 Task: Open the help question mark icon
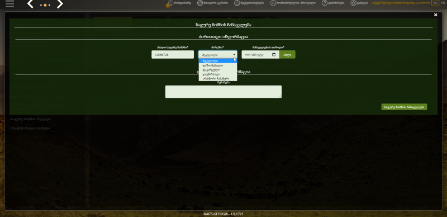tap(325, 3)
